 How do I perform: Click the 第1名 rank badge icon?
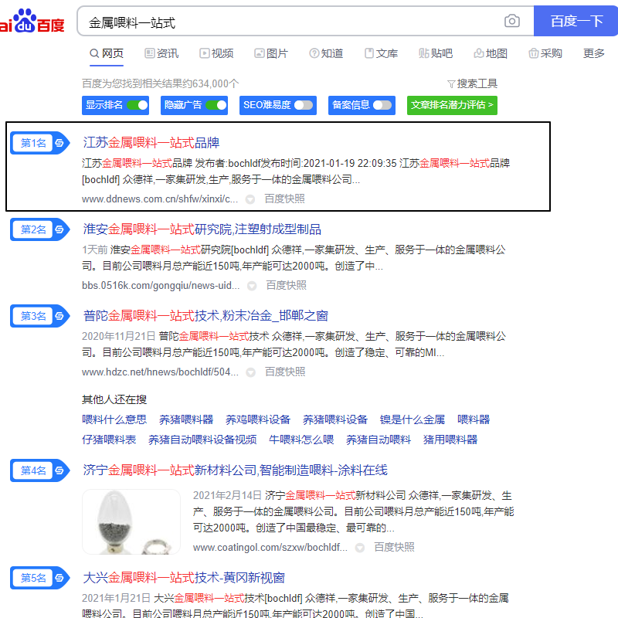[x=40, y=143]
